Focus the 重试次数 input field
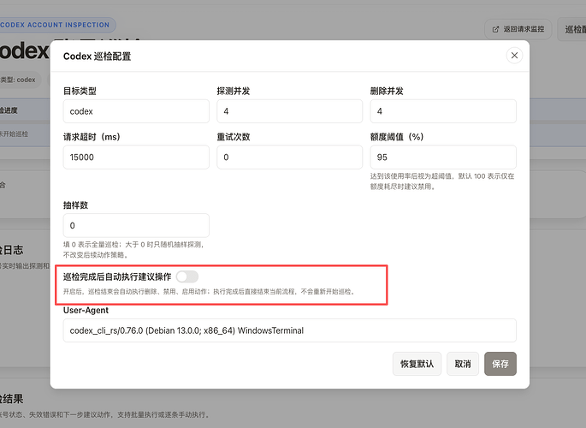This screenshot has width=586, height=428. pyautogui.click(x=290, y=157)
